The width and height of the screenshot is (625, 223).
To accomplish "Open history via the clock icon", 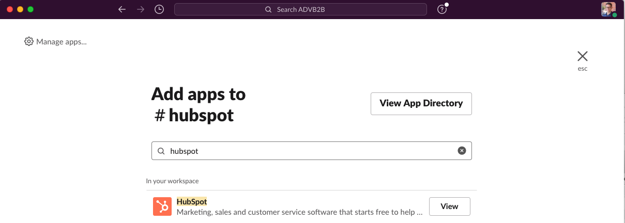I will [x=159, y=9].
